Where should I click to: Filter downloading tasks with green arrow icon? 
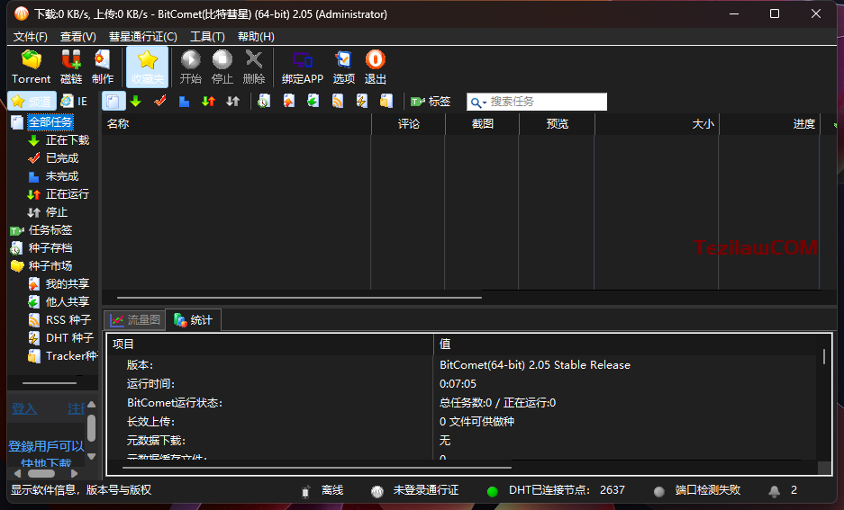(136, 101)
